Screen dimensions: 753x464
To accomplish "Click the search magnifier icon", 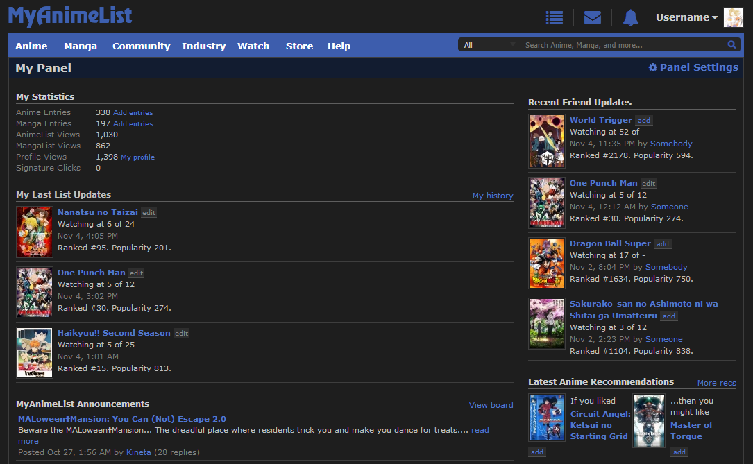I will click(x=731, y=44).
